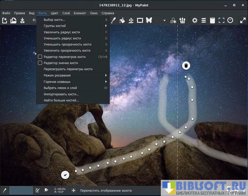Toggle fullscreen mode with arrows icon
248x196 pixels.
click(243, 20)
